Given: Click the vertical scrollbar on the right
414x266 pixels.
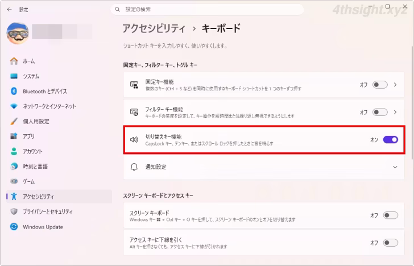Looking at the screenshot, I should [x=412, y=103].
